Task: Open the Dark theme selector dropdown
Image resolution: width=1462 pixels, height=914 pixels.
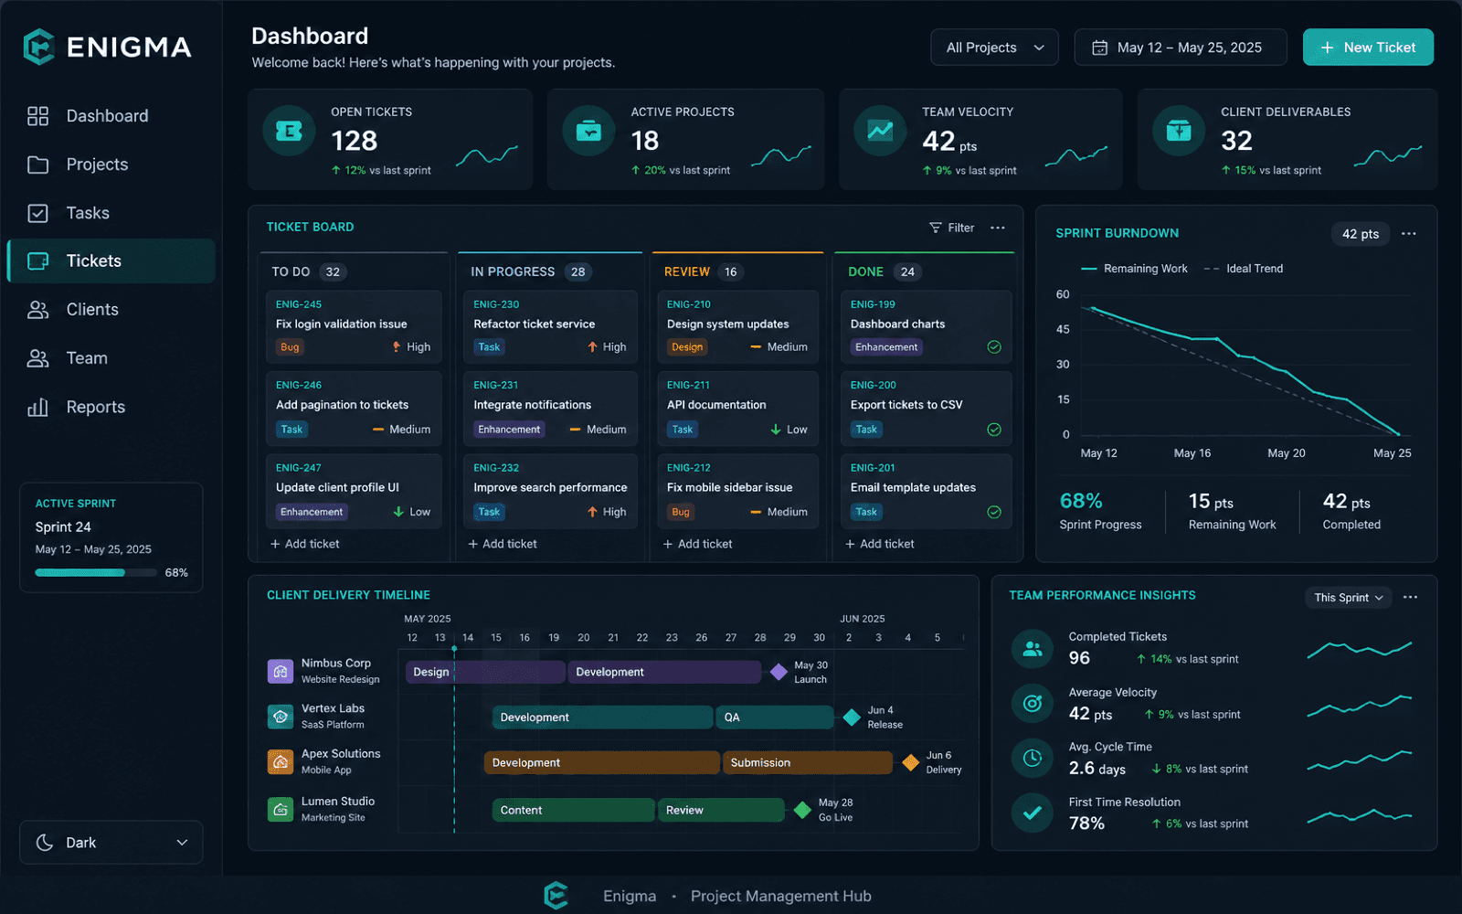Action: pos(111,843)
